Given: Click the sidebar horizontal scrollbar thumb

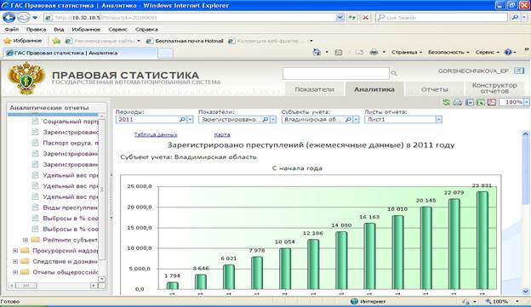Looking at the screenshot, I should click(26, 286).
